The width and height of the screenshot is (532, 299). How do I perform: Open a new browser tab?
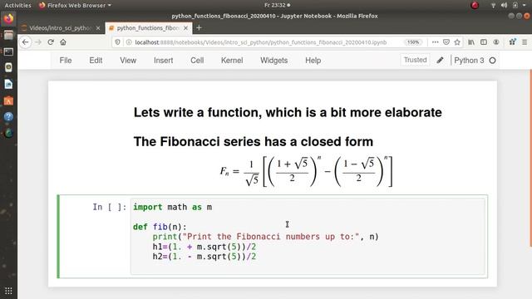199,28
